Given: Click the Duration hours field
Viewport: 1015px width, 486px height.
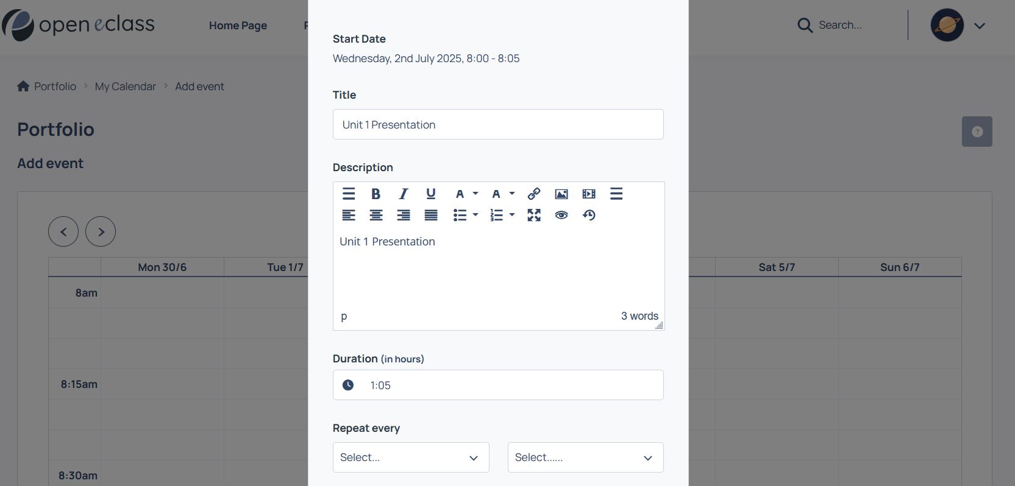Looking at the screenshot, I should tap(498, 385).
